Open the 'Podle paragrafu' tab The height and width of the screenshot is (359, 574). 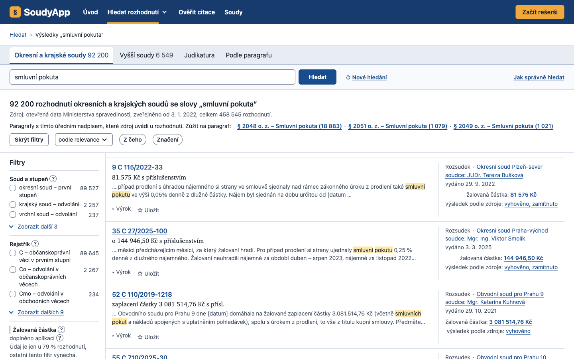coord(249,55)
